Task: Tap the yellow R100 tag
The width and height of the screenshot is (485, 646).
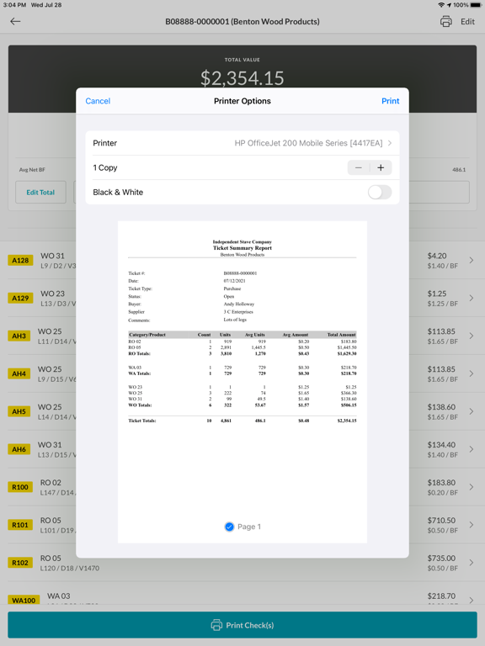Action: [x=20, y=487]
